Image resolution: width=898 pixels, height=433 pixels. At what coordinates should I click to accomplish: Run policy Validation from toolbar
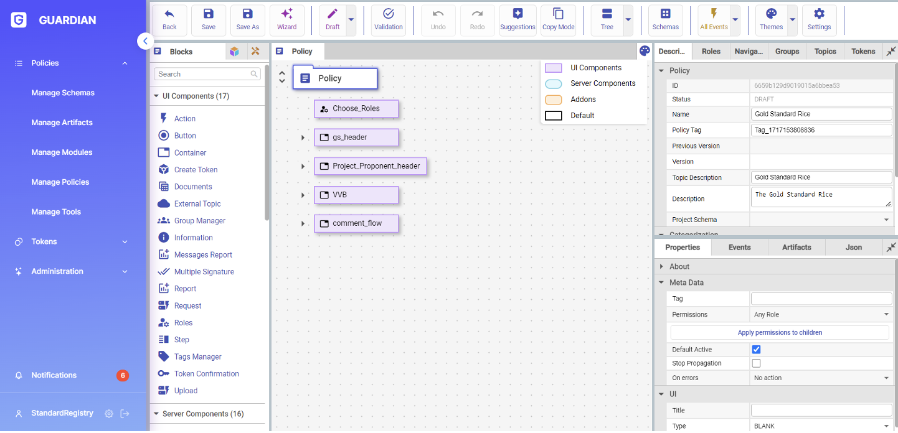(x=389, y=20)
